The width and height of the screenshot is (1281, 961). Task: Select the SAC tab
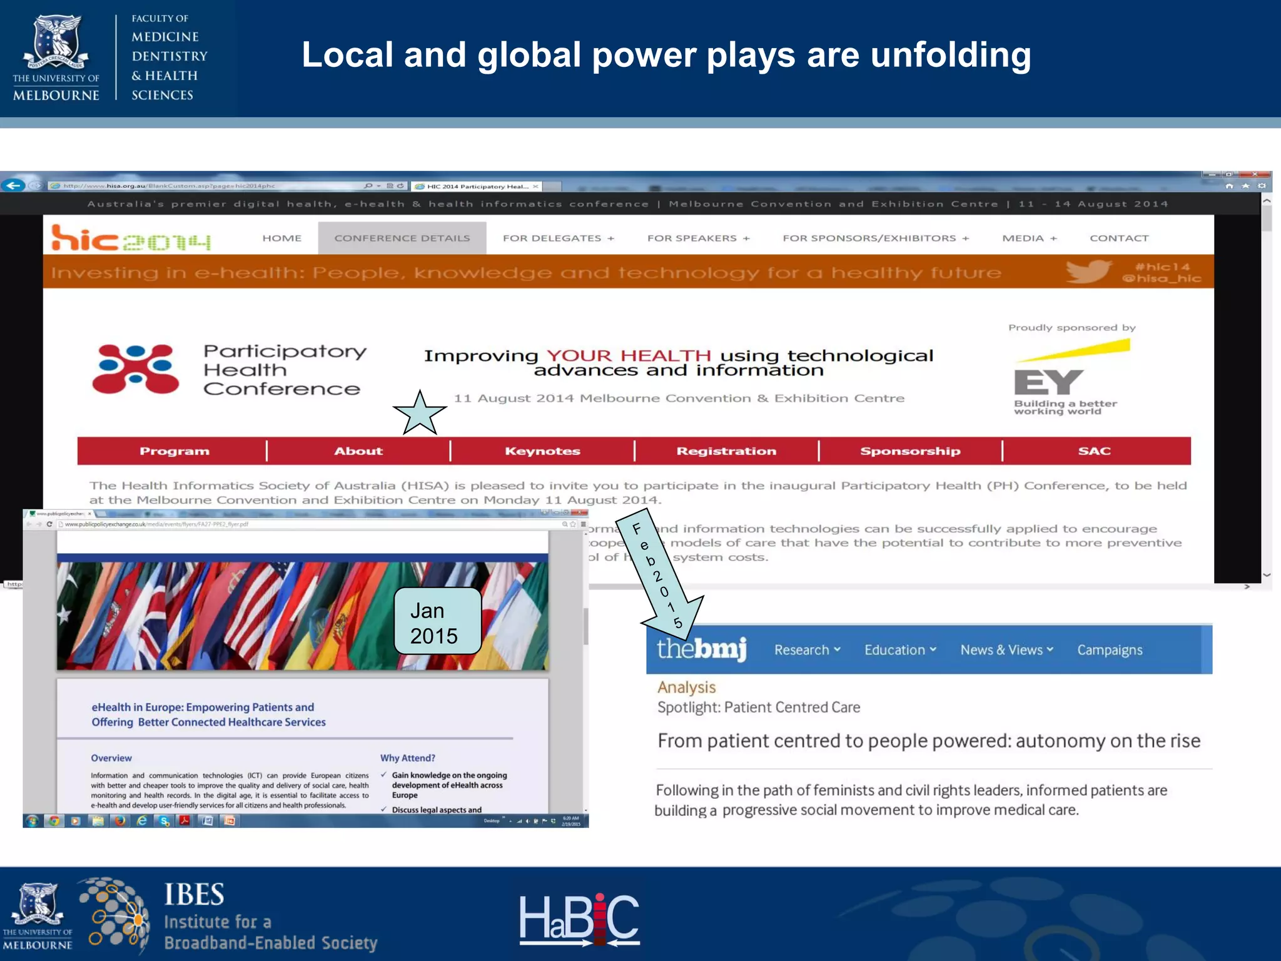[x=1095, y=451]
